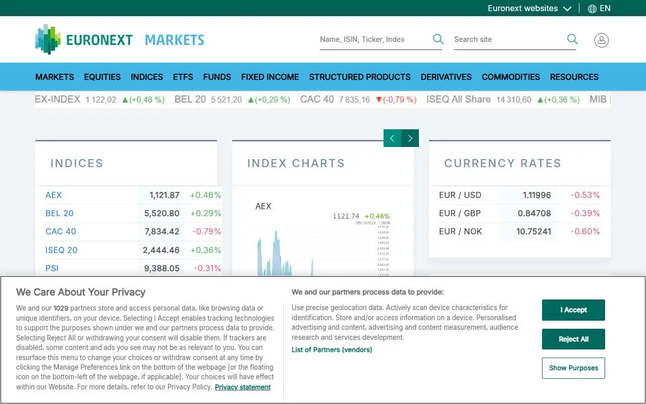Click the I Accept cookie button
This screenshot has width=646, height=404.
(573, 310)
